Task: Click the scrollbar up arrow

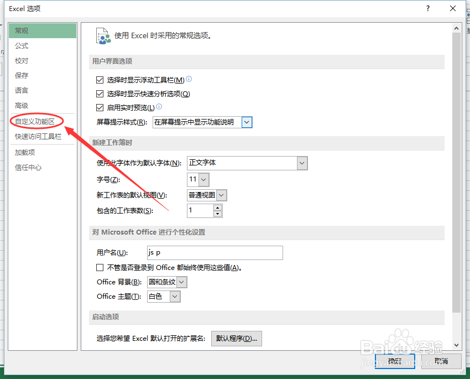Action: (x=456, y=28)
